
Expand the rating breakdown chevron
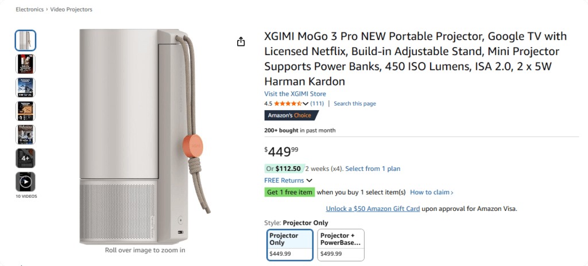tap(305, 104)
